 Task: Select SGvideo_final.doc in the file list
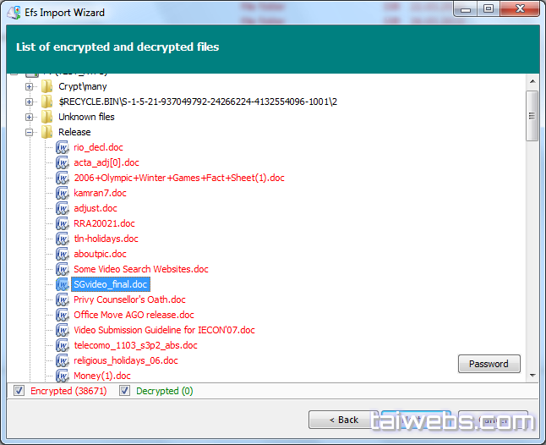111,284
